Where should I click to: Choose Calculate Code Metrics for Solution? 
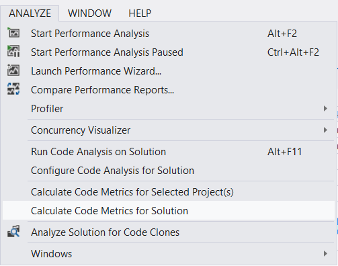coord(169,210)
